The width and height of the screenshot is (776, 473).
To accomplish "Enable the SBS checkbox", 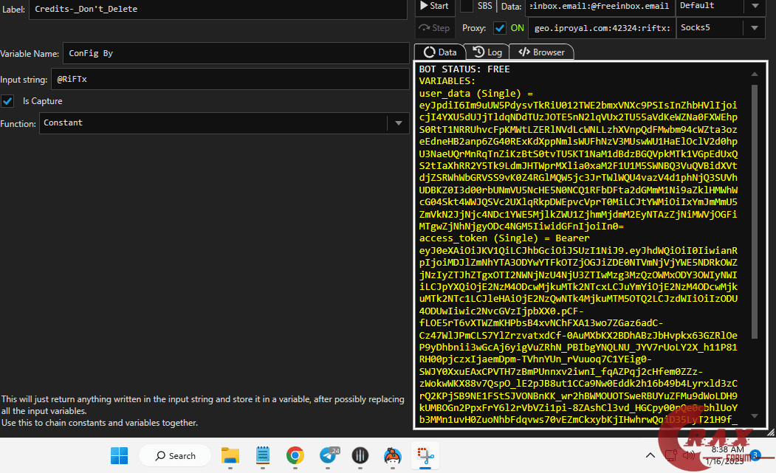I will (x=467, y=6).
